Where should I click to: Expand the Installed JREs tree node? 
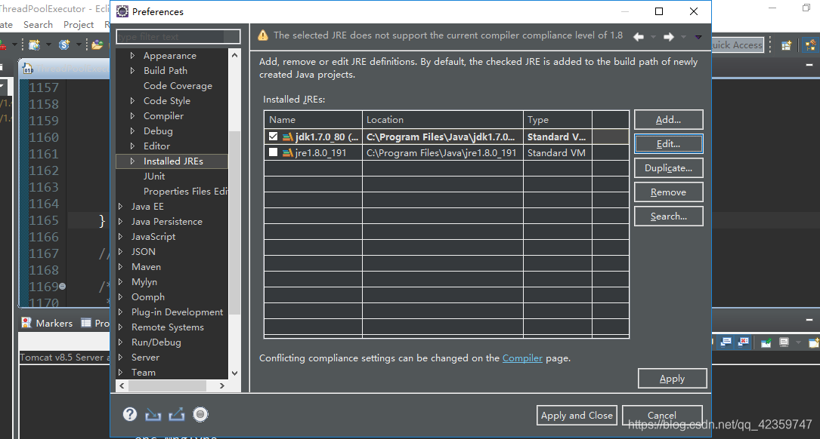tap(132, 161)
